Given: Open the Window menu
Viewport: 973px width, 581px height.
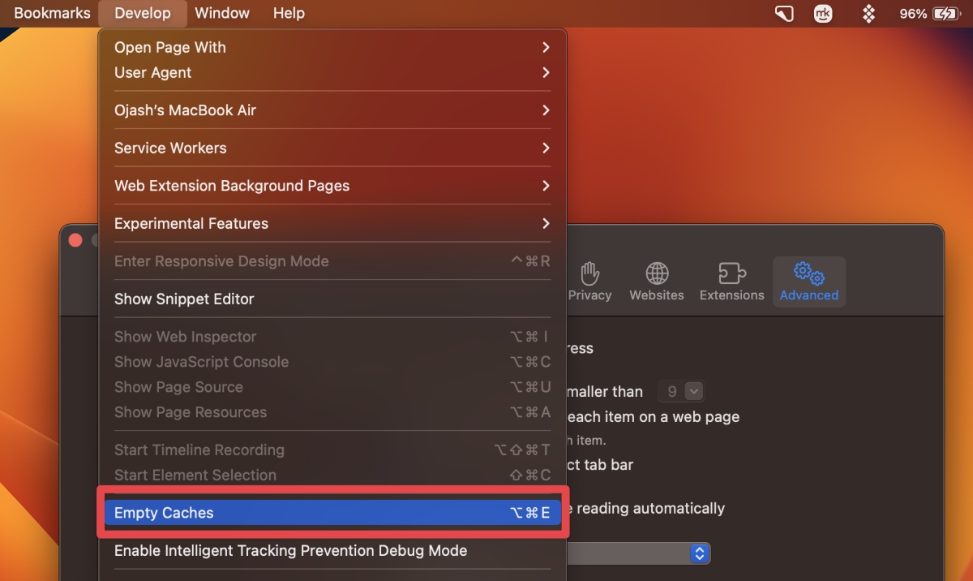Looking at the screenshot, I should click(222, 13).
